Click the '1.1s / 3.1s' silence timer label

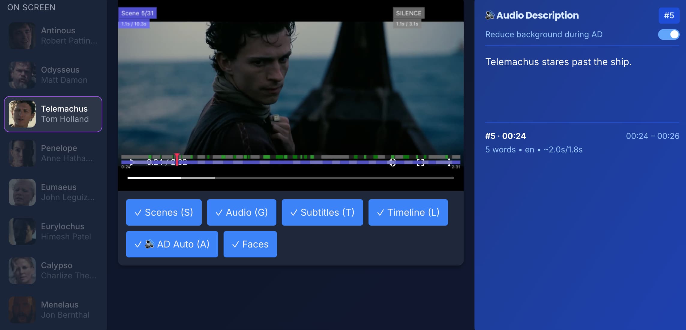pos(407,24)
